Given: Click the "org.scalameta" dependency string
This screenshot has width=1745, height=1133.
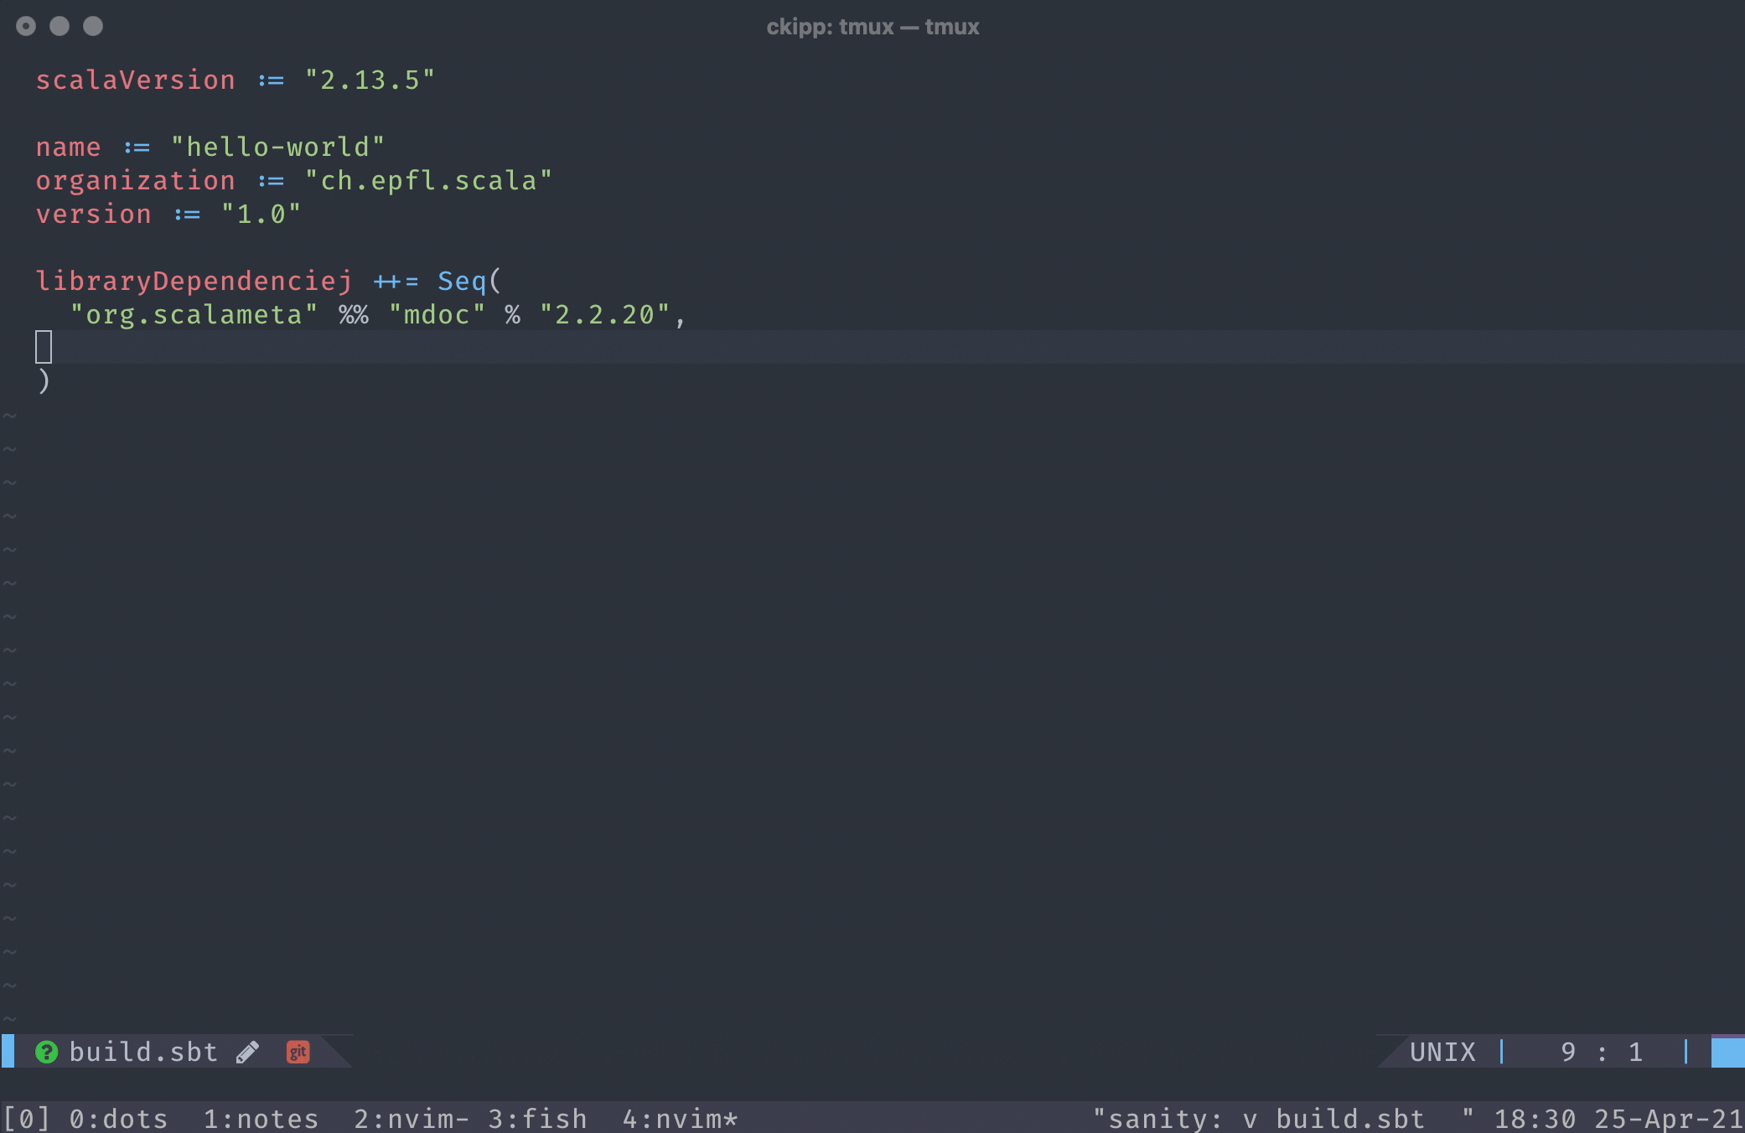Looking at the screenshot, I should pos(194,314).
